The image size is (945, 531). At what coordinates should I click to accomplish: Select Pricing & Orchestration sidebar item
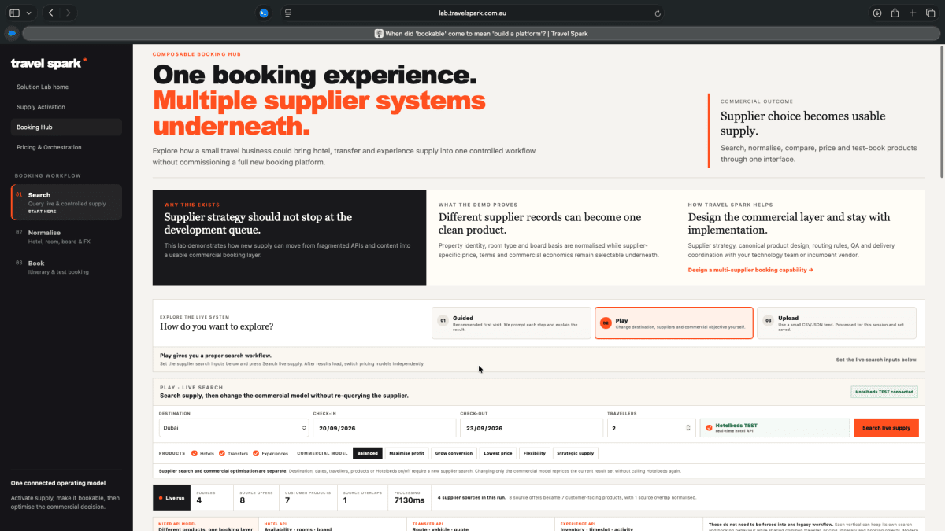49,147
